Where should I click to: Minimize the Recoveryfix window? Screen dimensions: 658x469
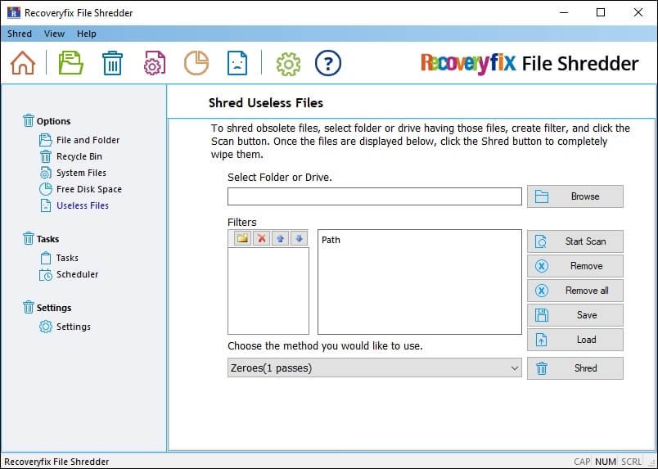pyautogui.click(x=564, y=12)
